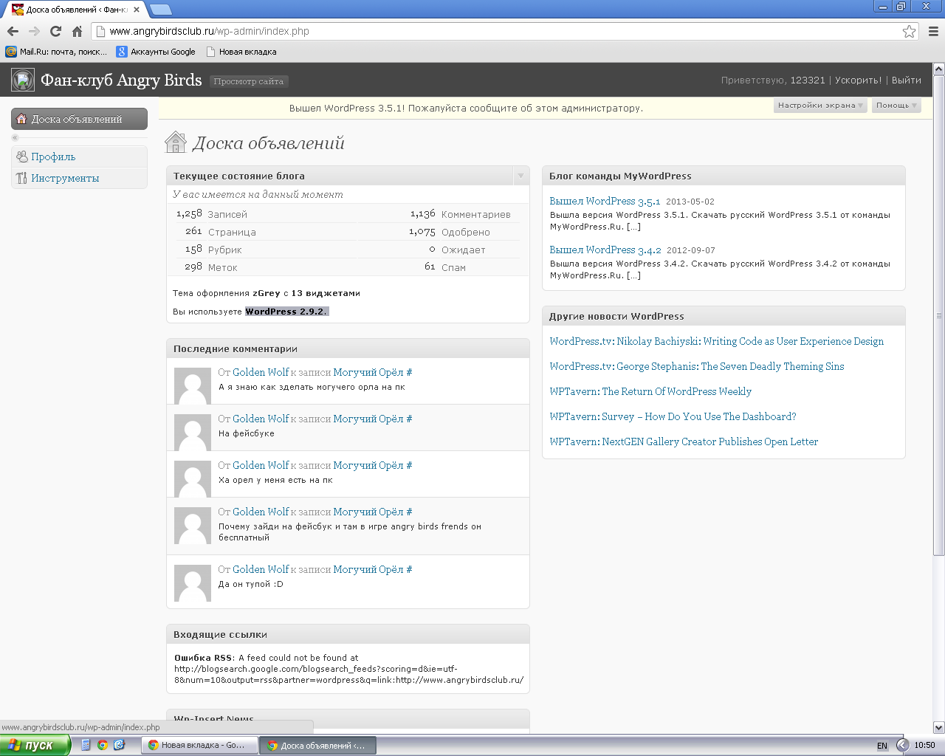
Task: Open a new browser tab
Action: (161, 10)
